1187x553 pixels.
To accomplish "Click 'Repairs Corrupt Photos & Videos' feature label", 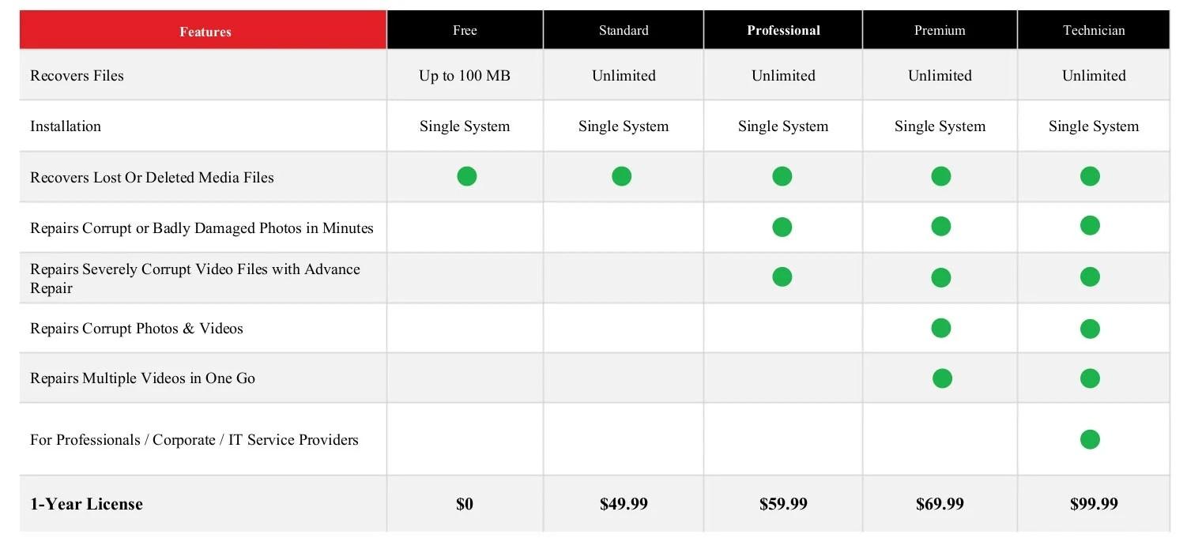I will point(137,329).
